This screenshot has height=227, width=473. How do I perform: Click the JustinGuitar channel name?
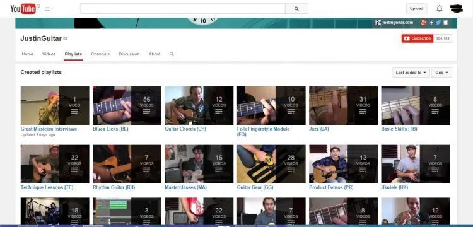click(41, 38)
